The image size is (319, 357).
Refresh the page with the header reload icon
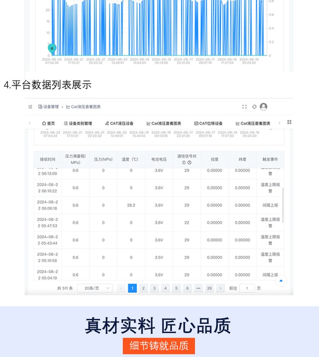click(x=254, y=107)
